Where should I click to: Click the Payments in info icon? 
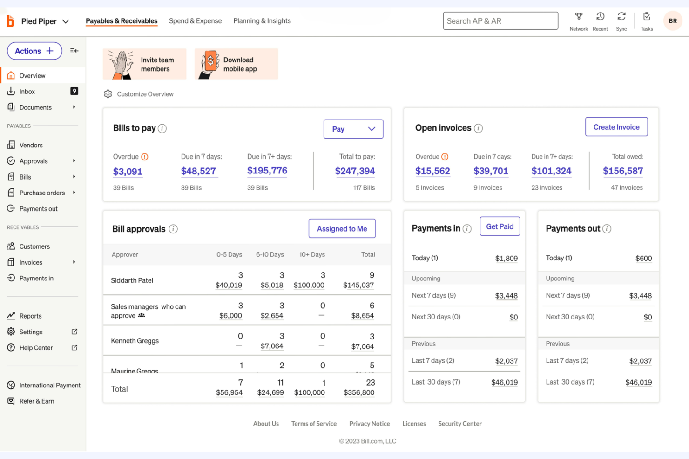[x=467, y=229]
